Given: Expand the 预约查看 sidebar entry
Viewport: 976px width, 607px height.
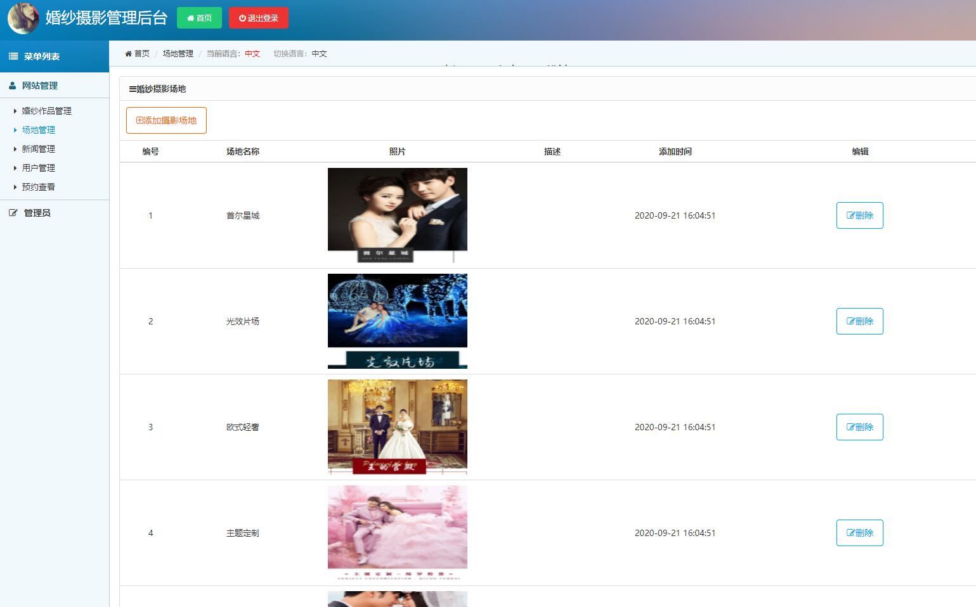Looking at the screenshot, I should [39, 187].
